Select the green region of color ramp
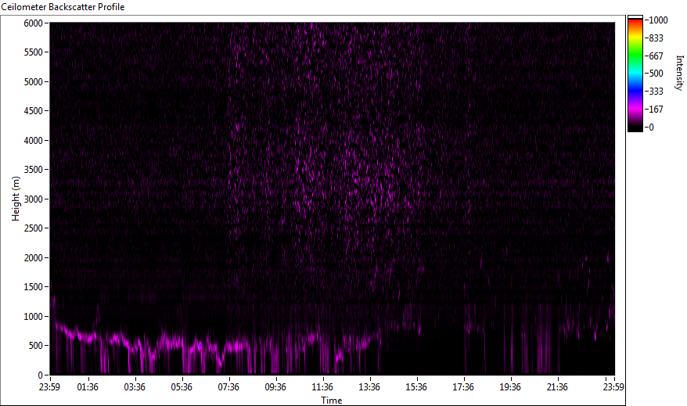687x406 pixels. point(635,55)
